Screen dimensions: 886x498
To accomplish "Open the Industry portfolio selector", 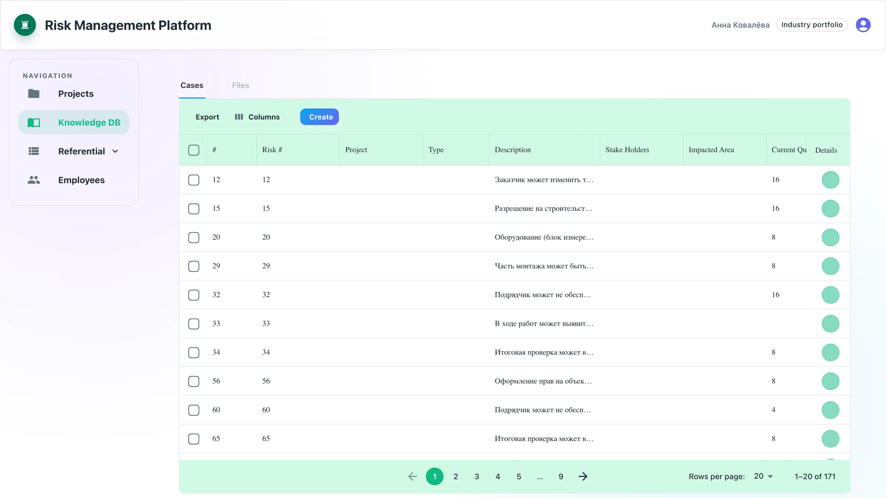I will [812, 25].
